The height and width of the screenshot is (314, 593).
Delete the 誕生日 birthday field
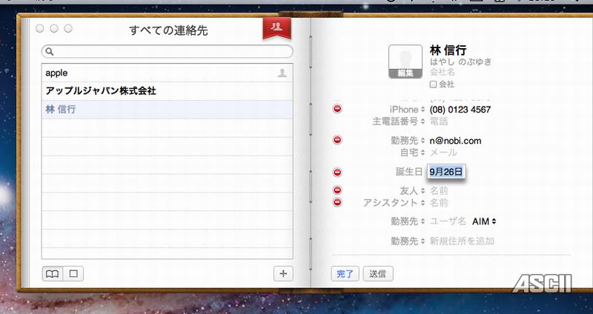337,172
